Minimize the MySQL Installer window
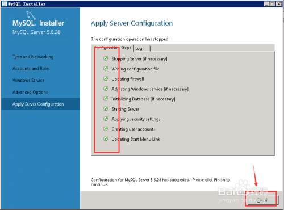The width and height of the screenshot is (284, 210). (266, 4)
